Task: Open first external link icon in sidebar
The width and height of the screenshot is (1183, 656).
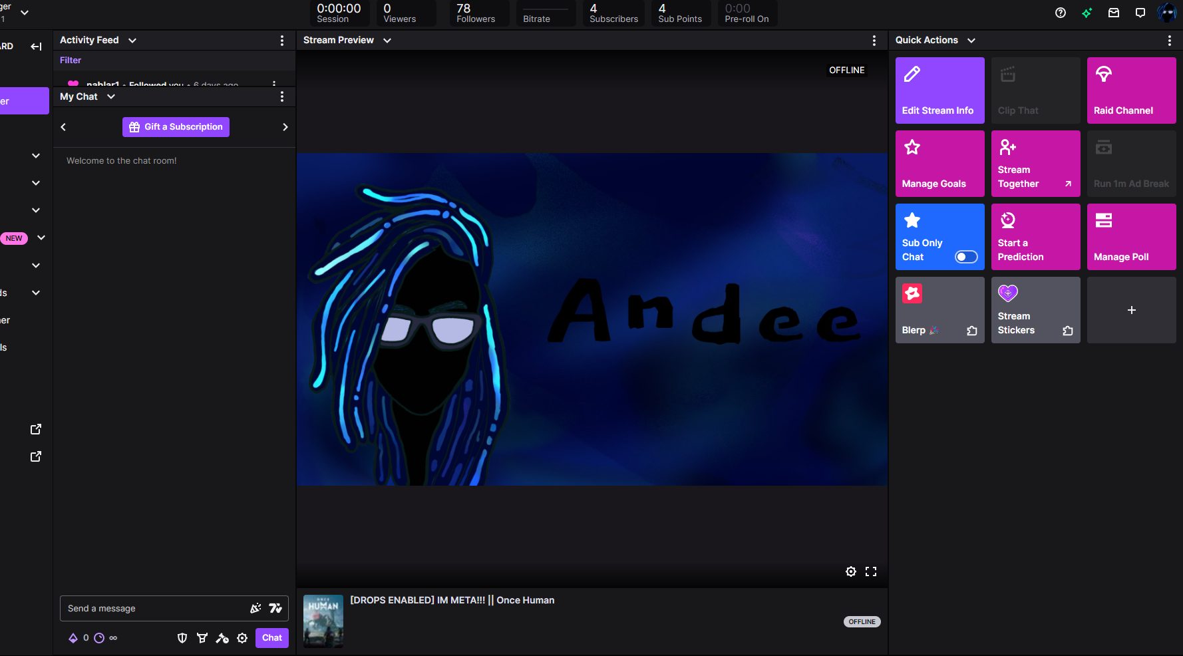Action: click(36, 429)
